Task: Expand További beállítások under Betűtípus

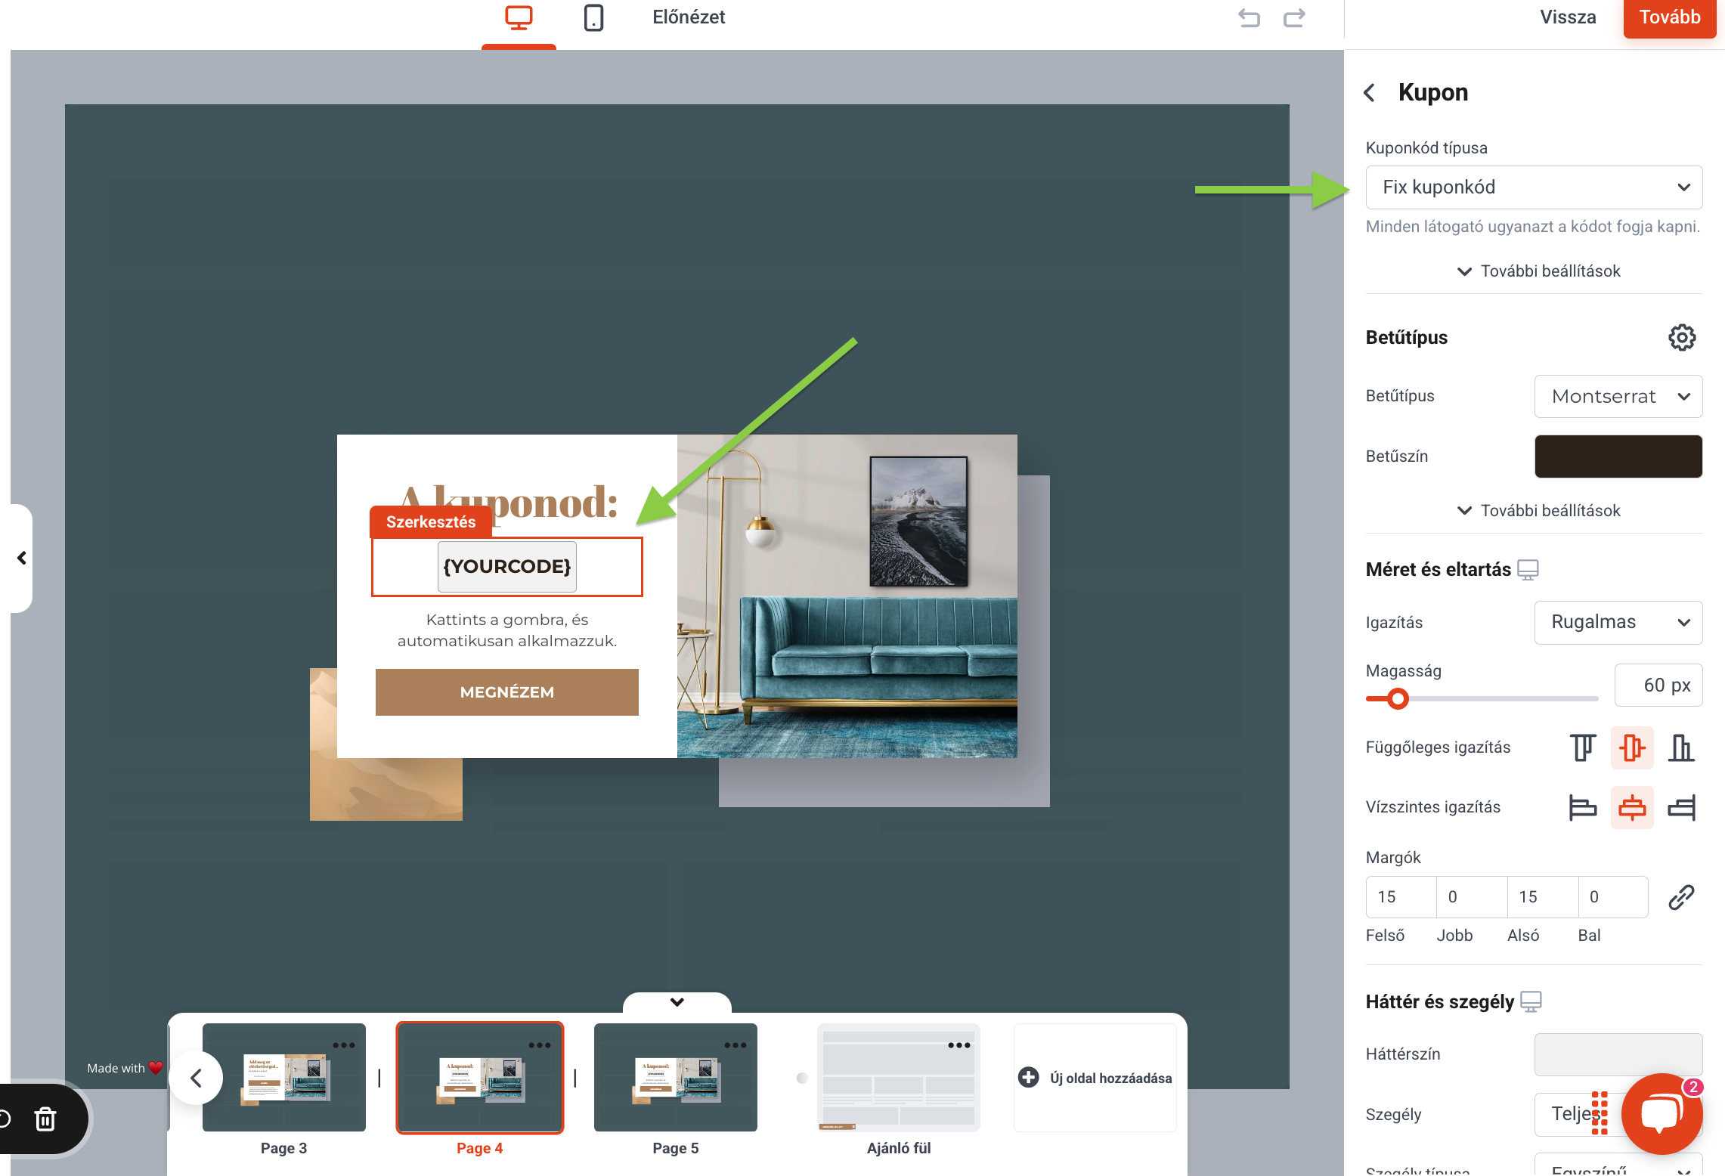Action: point(1538,510)
